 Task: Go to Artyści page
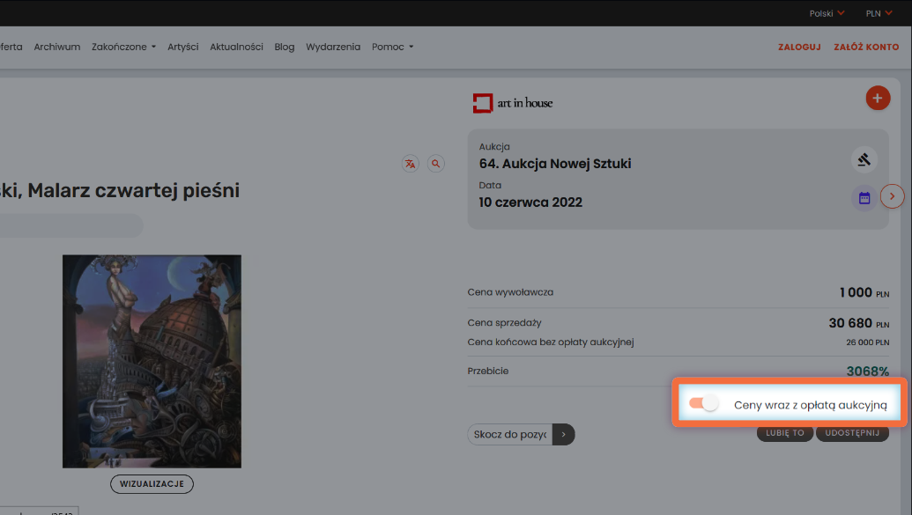[x=182, y=47]
